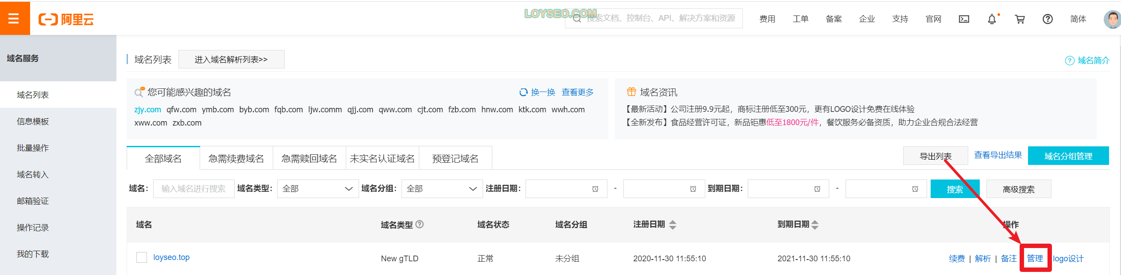The height and width of the screenshot is (275, 1121).
Task: Click 查看更多 link
Action: pos(577,92)
